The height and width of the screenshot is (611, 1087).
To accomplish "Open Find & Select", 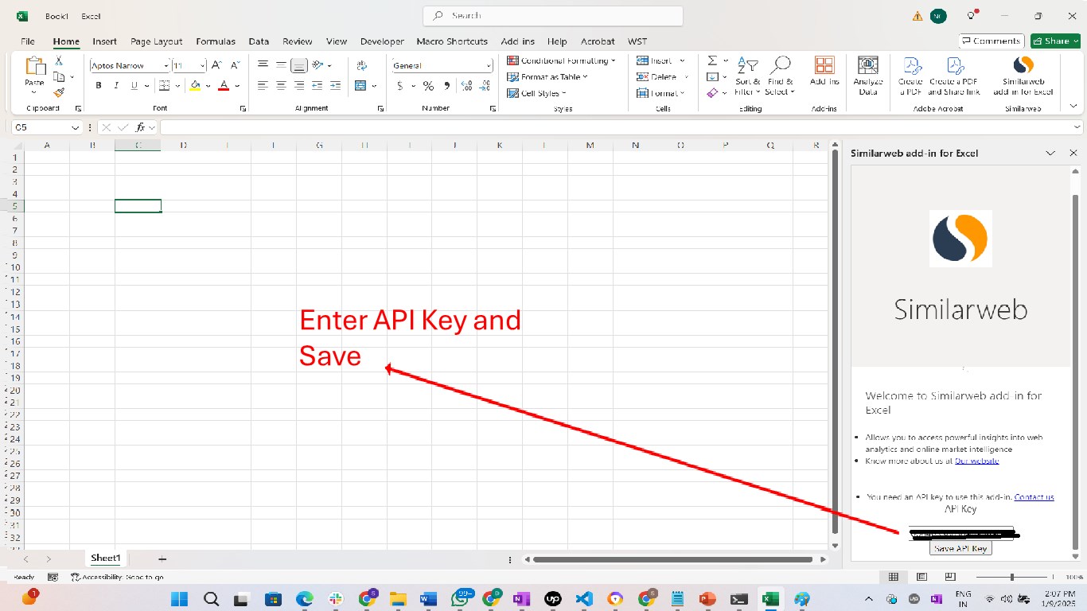I will click(x=780, y=76).
